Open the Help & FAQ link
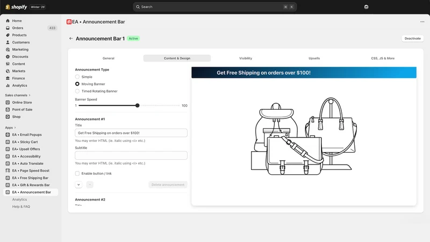This screenshot has height=242, width=430. tap(21, 207)
